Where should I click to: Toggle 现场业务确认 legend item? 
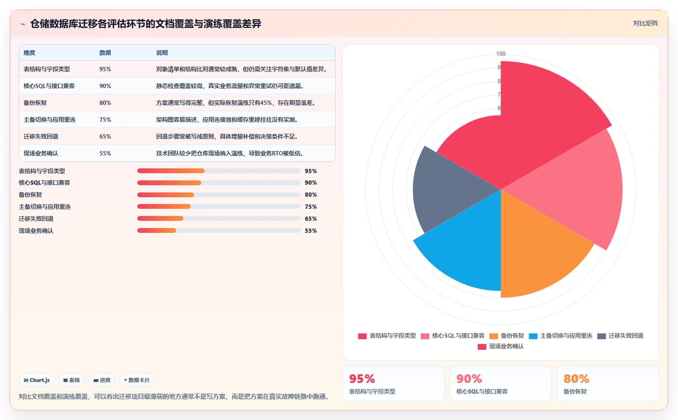coord(501,346)
